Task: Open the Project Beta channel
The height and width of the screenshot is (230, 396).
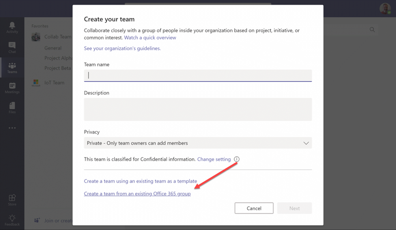Action: (x=57, y=68)
